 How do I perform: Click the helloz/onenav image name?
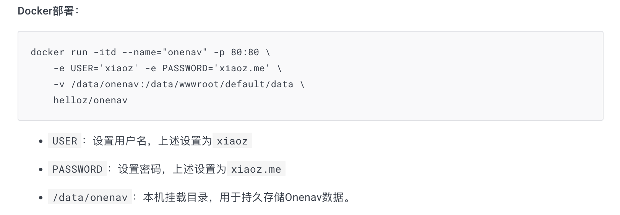90,100
